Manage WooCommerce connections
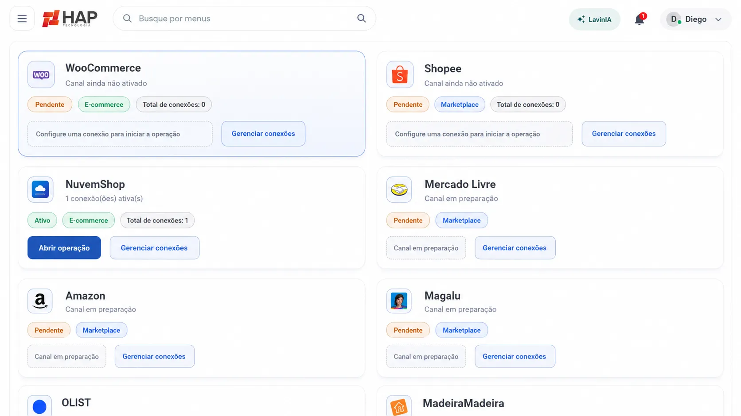Image resolution: width=741 pixels, height=416 pixels. tap(263, 134)
